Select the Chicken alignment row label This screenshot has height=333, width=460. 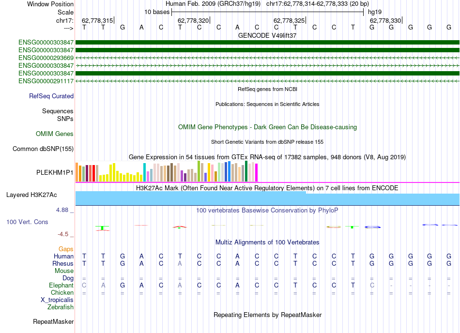coord(62,292)
